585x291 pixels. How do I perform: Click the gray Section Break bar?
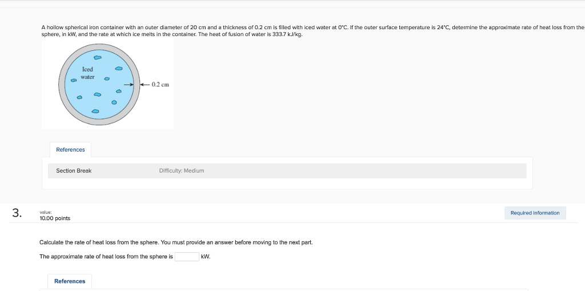[343, 171]
